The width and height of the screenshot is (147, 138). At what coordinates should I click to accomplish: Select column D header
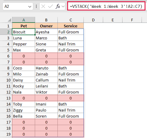(93, 20)
